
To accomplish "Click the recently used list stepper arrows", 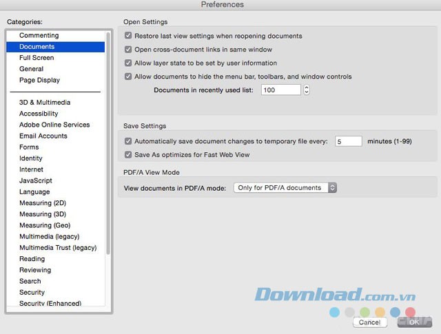I will point(307,90).
